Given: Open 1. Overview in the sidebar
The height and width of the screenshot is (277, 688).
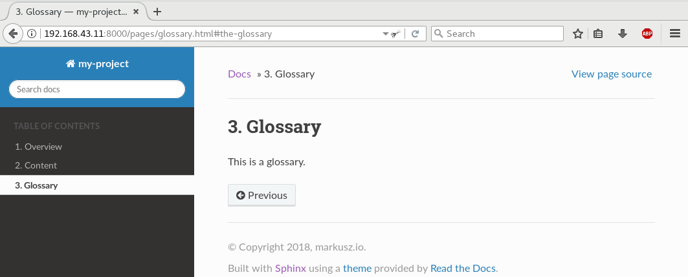Looking at the screenshot, I should click(39, 147).
